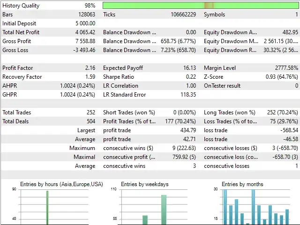Click LR Standard Error value 118.35
The width and height of the screenshot is (300, 225).
[188, 95]
